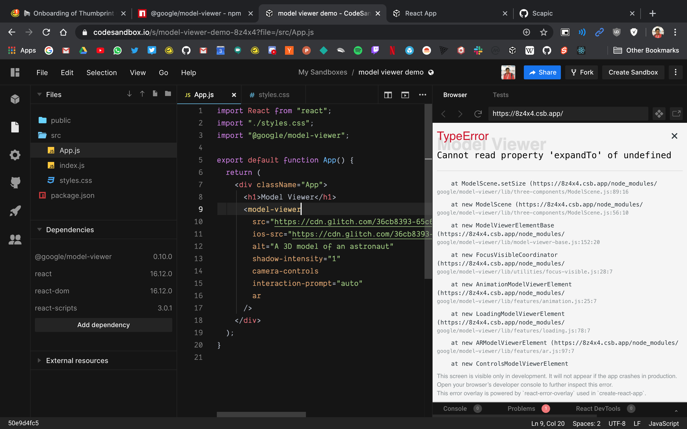Open the Live collaboration panel
Viewport: 687px width, 429px height.
pos(15,239)
